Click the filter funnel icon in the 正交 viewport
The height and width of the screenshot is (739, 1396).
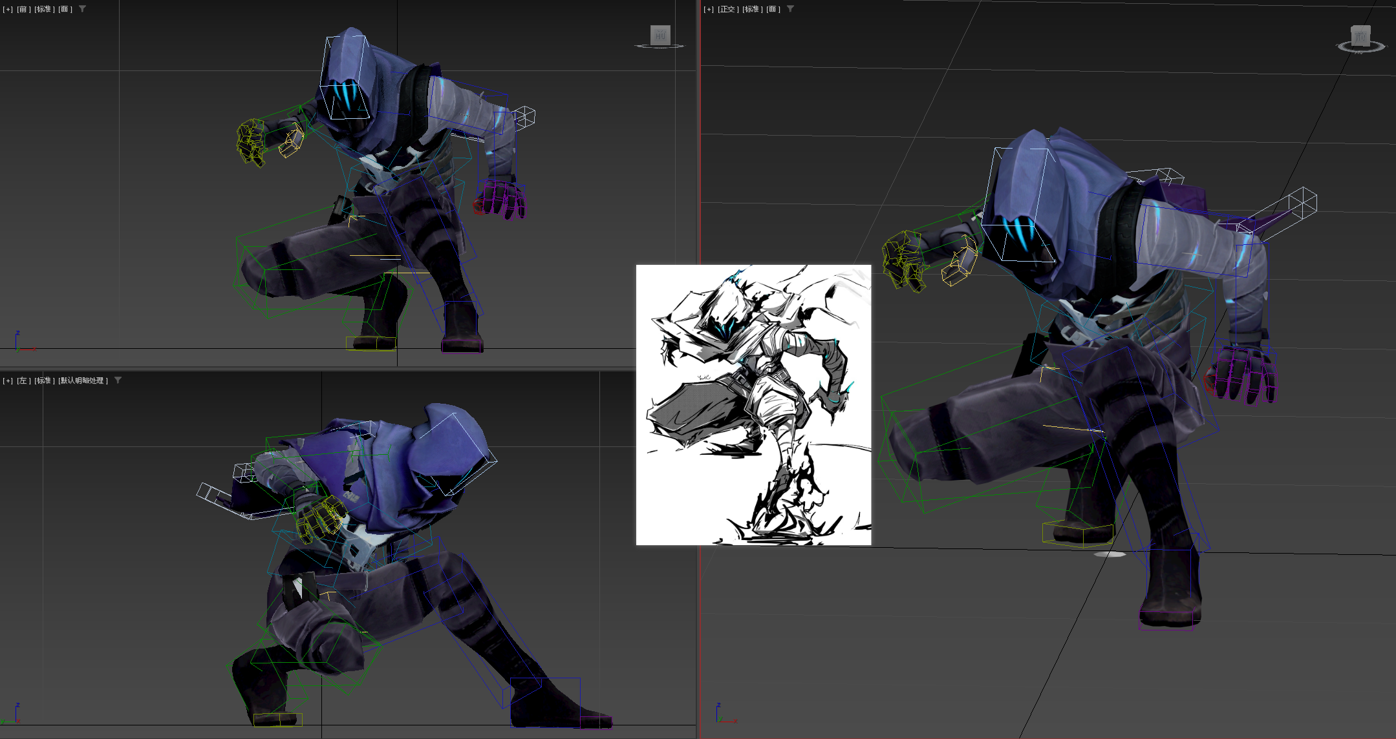(790, 9)
